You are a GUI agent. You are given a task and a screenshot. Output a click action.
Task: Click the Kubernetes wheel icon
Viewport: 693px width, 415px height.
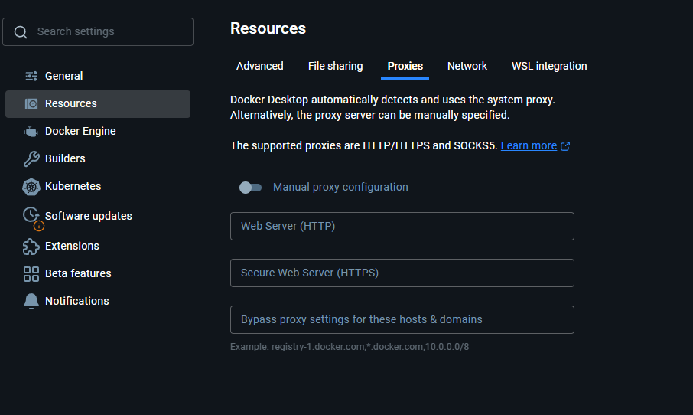click(31, 187)
